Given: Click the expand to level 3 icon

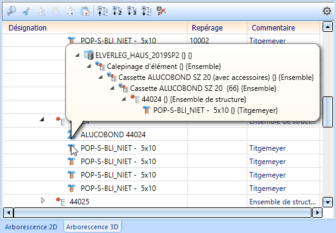Looking at the screenshot, I should point(132,11).
